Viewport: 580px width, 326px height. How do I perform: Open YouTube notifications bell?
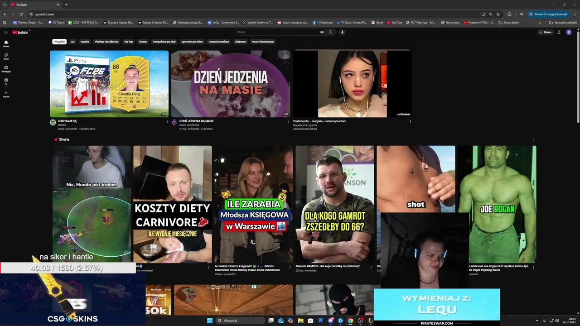tap(559, 32)
